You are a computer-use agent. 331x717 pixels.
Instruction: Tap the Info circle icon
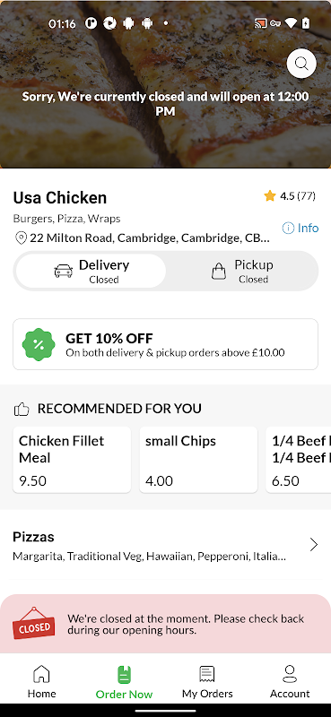(288, 228)
